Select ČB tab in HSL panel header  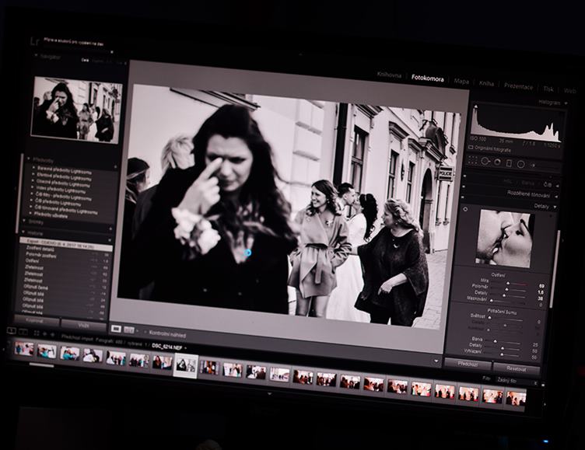coord(548,184)
